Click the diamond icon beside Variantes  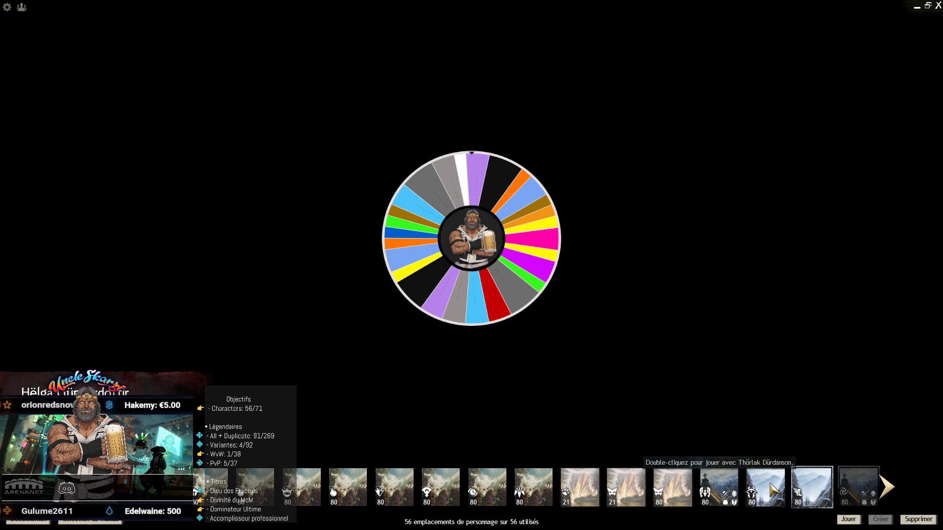(199, 445)
